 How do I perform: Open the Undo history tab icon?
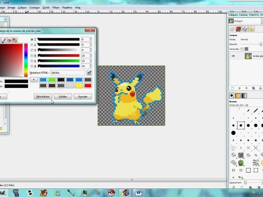coord(251,29)
